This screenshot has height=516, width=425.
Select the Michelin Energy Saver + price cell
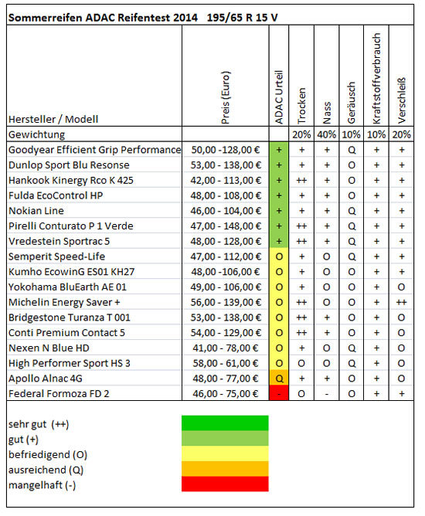(226, 302)
